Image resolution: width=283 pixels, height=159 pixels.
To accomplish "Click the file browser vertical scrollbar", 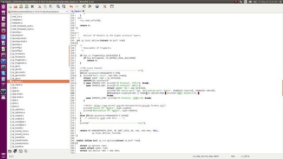I will [x=69, y=56].
